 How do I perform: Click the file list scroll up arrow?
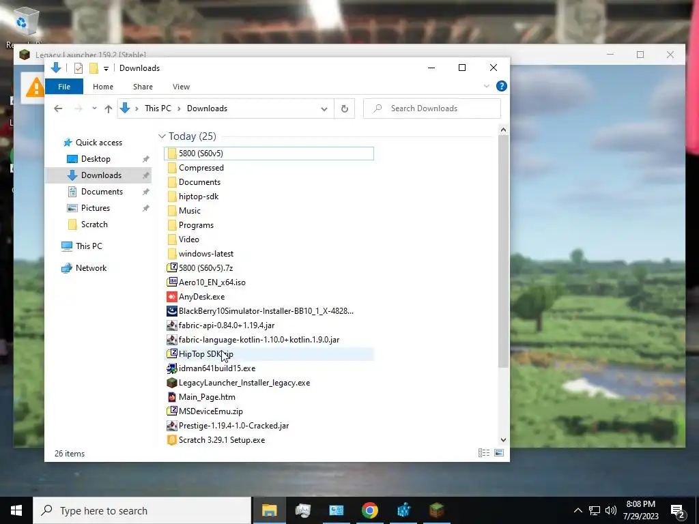[503, 130]
